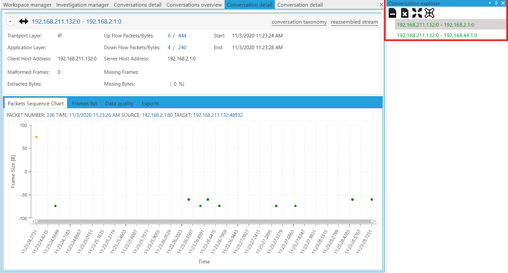Close the document tab strip with X

[381, 5]
